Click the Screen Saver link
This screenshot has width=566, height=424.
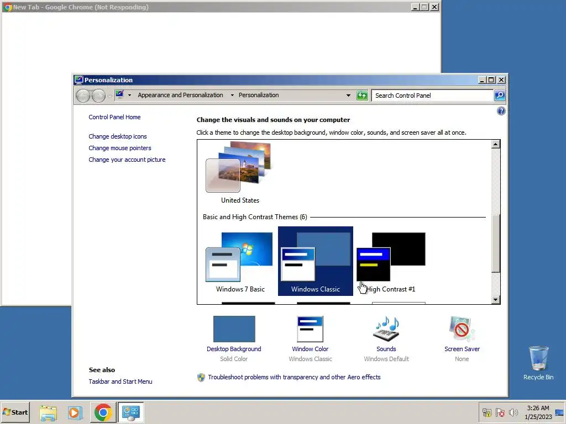point(462,349)
